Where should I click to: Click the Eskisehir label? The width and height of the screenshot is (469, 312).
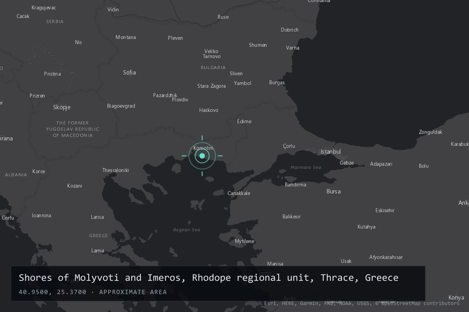[385, 211]
